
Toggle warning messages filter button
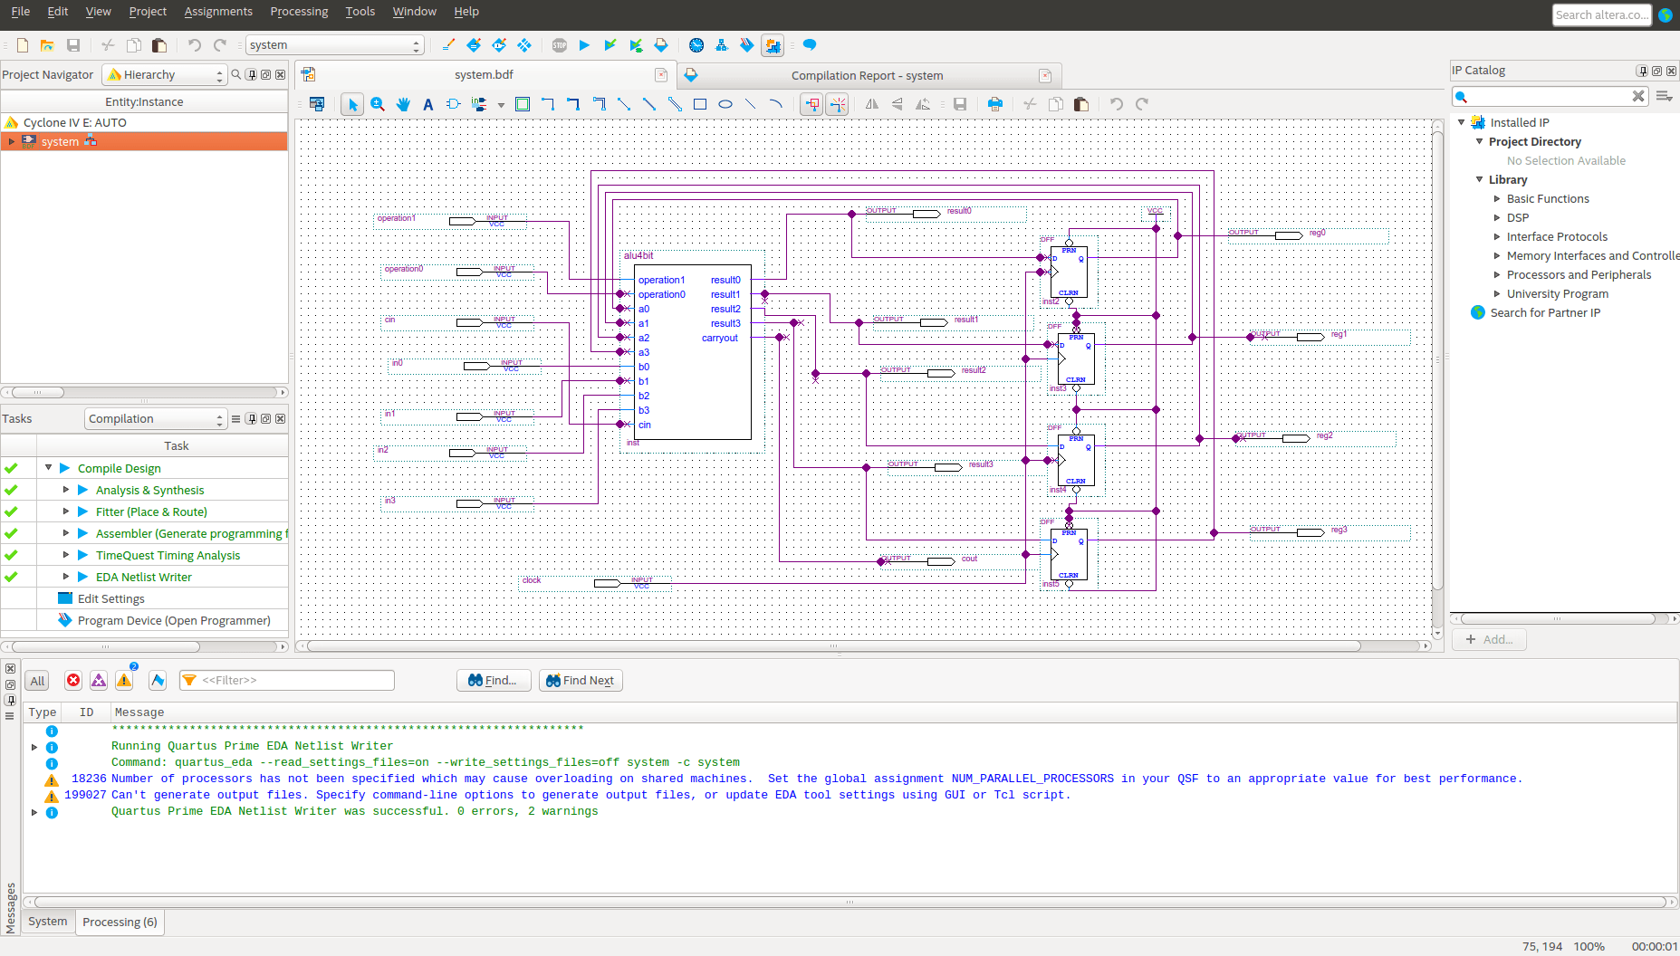click(x=124, y=681)
